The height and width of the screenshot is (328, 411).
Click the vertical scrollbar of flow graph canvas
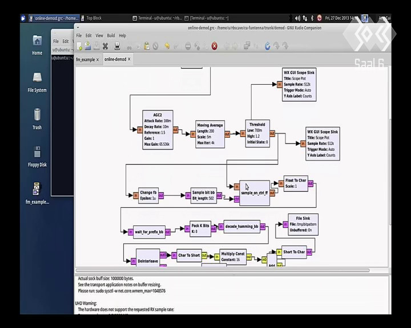tap(389, 171)
